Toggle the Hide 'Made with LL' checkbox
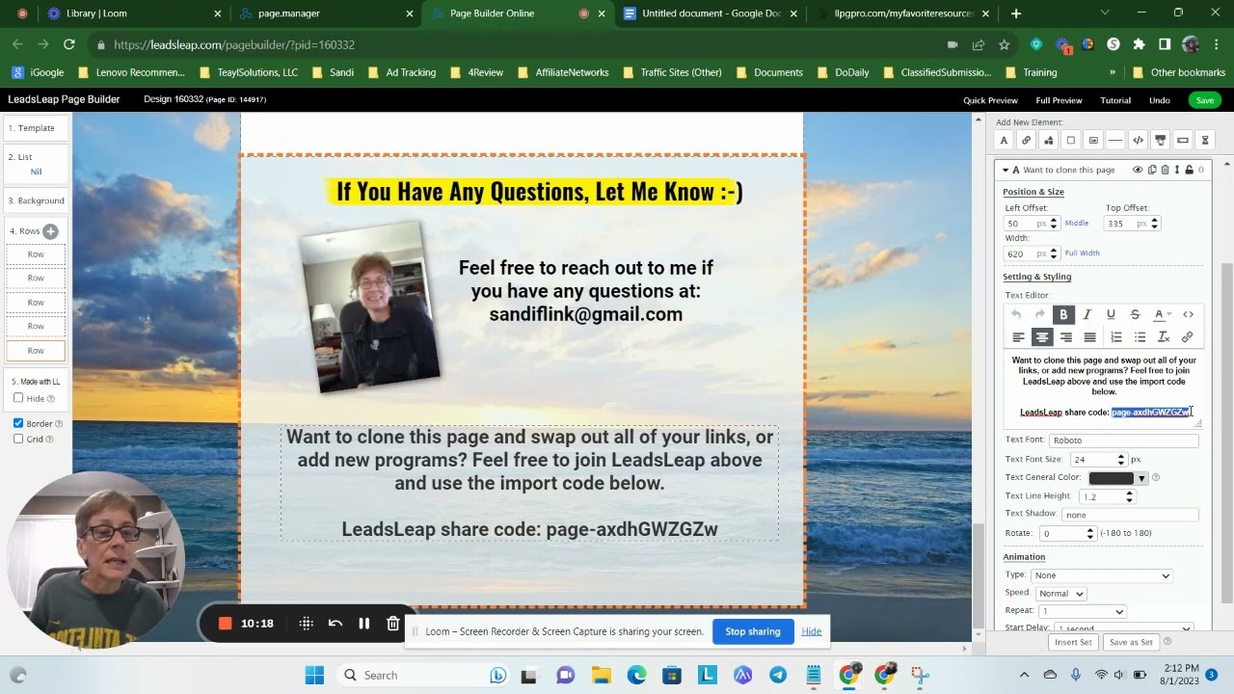Screen dimensions: 1234x694 click(18, 398)
